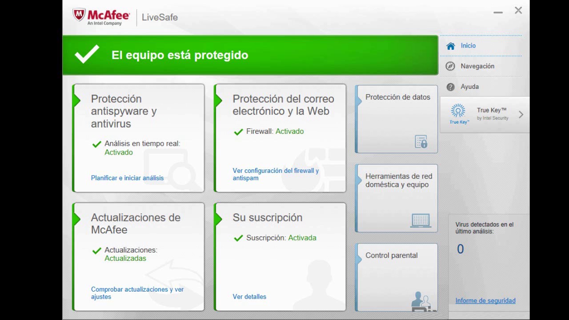Click the virus count value 0
Screen dimensions: 569x320
[x=461, y=249]
